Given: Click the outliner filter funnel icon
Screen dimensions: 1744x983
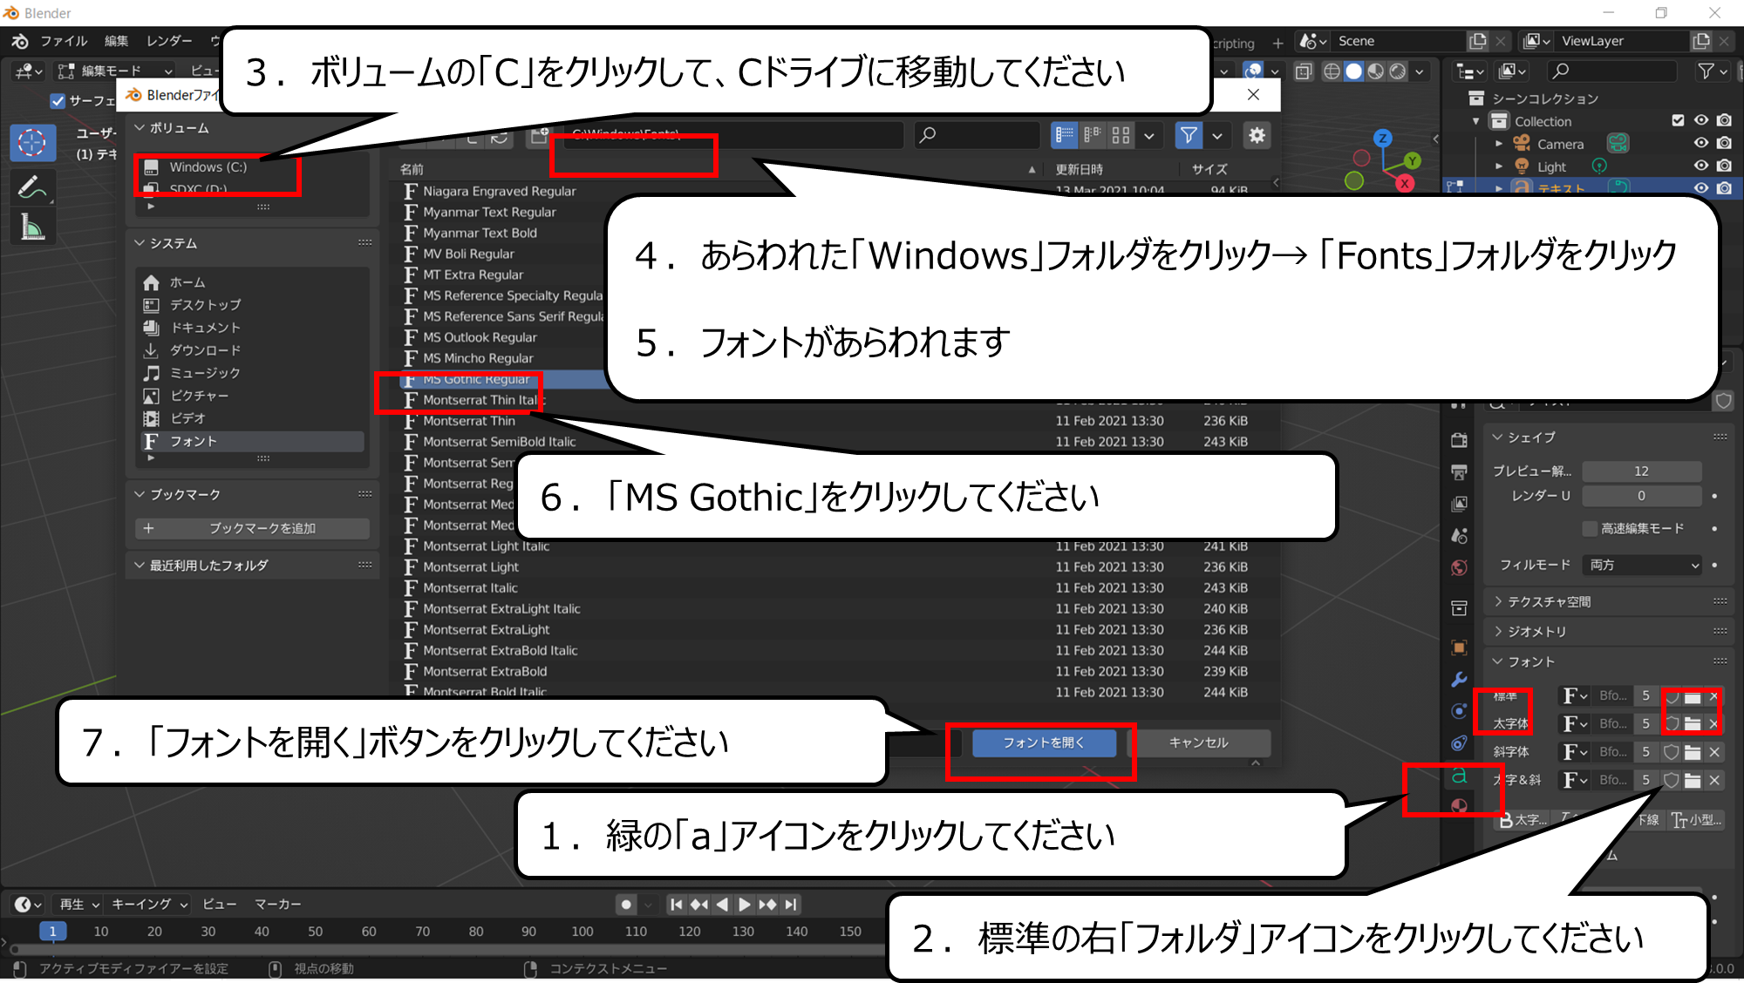Looking at the screenshot, I should [1707, 71].
